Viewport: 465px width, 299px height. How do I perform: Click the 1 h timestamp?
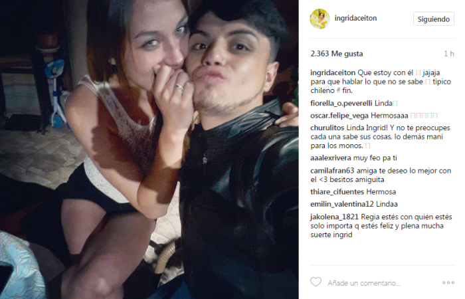pos(449,54)
